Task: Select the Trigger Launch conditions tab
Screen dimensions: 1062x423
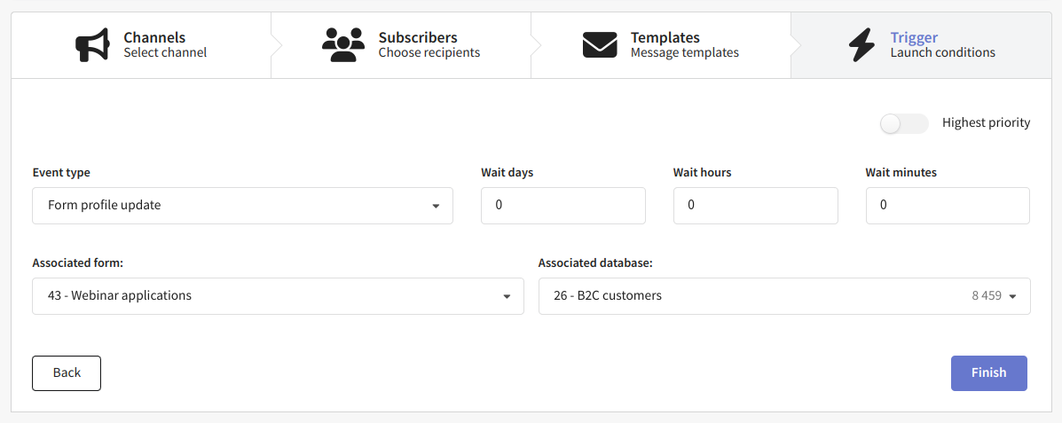Action: [x=921, y=44]
